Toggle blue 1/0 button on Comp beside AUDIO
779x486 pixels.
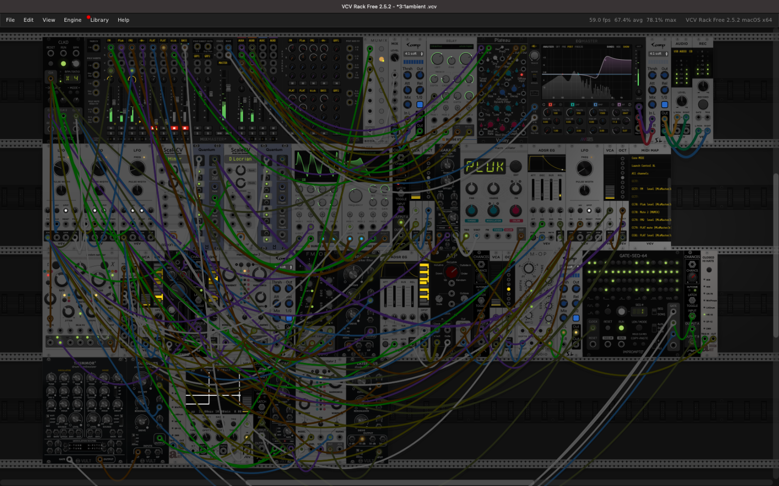point(664,105)
